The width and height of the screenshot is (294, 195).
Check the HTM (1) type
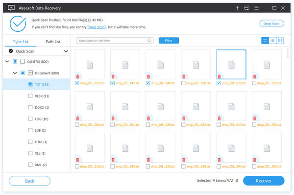pos(30,142)
